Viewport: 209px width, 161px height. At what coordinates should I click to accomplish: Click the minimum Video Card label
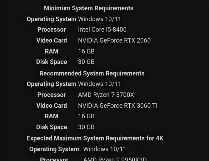coord(52,40)
